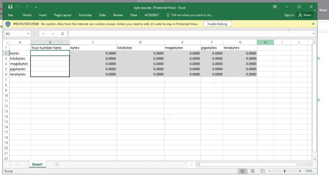Click the zoom slider handle
This screenshot has width=329, height=181.
285,171
